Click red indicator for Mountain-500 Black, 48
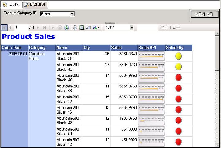221x148 pixels. click(x=178, y=121)
